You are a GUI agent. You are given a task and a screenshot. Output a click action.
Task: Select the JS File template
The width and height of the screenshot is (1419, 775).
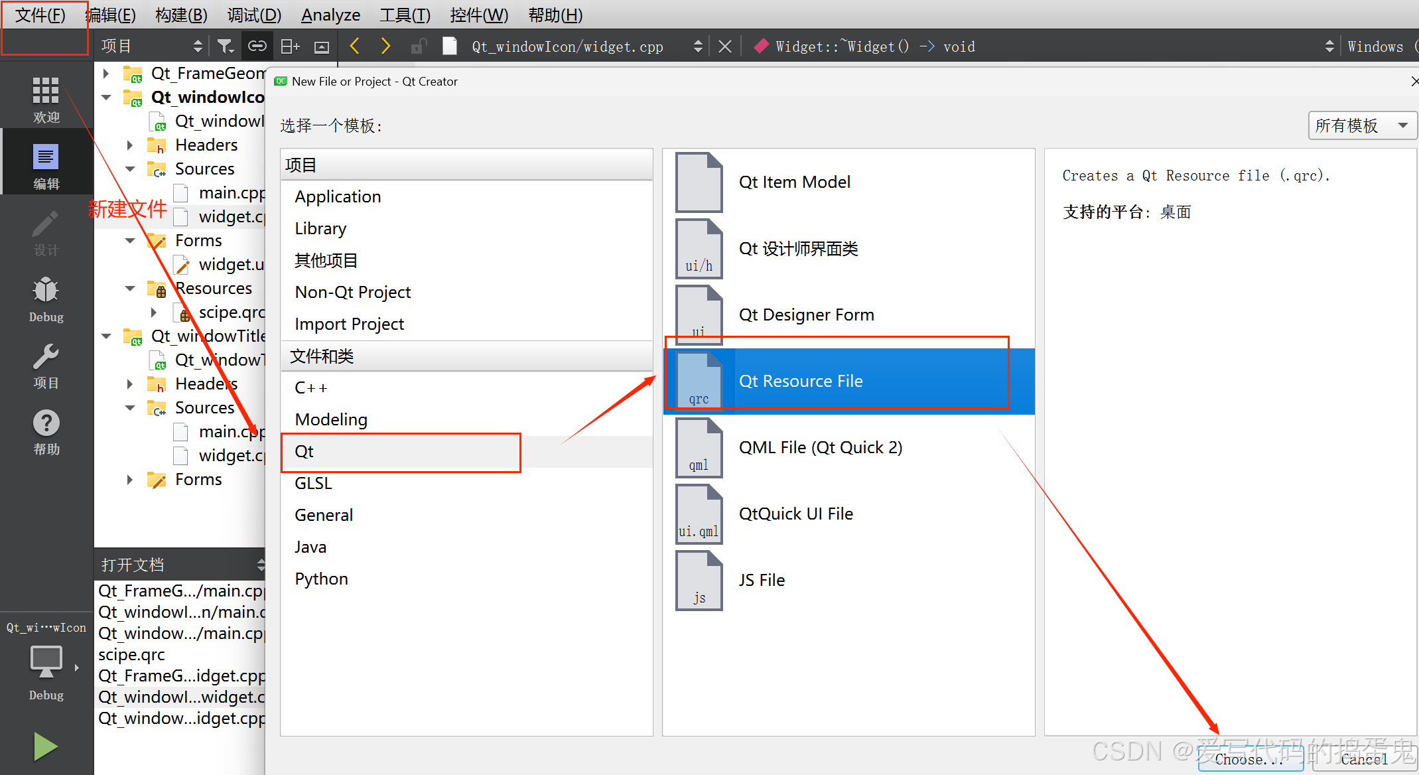point(849,580)
